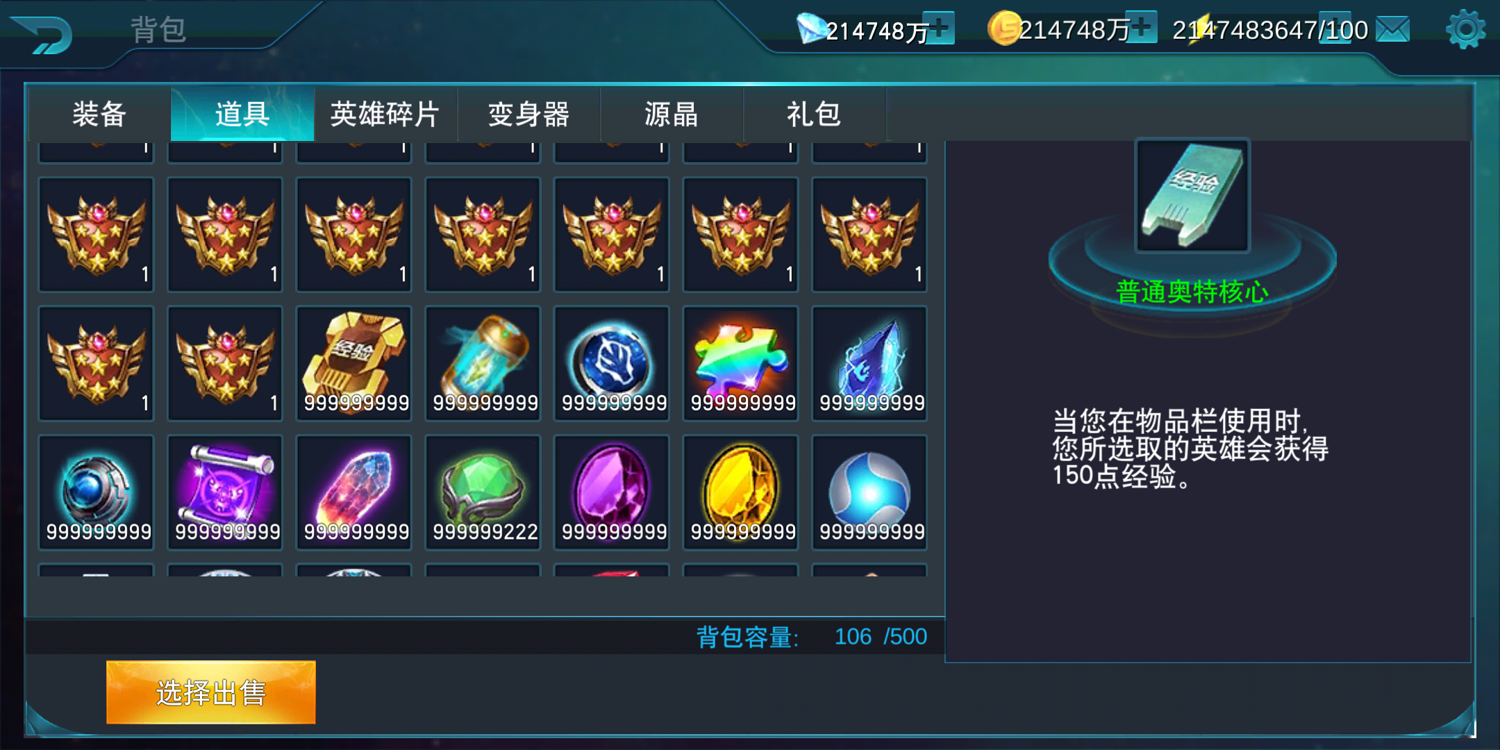Viewport: 1500px width, 750px height.
Task: Tap the back arrow icon
Action: [x=43, y=35]
